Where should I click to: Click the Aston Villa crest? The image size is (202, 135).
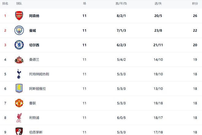pyautogui.click(x=19, y=89)
